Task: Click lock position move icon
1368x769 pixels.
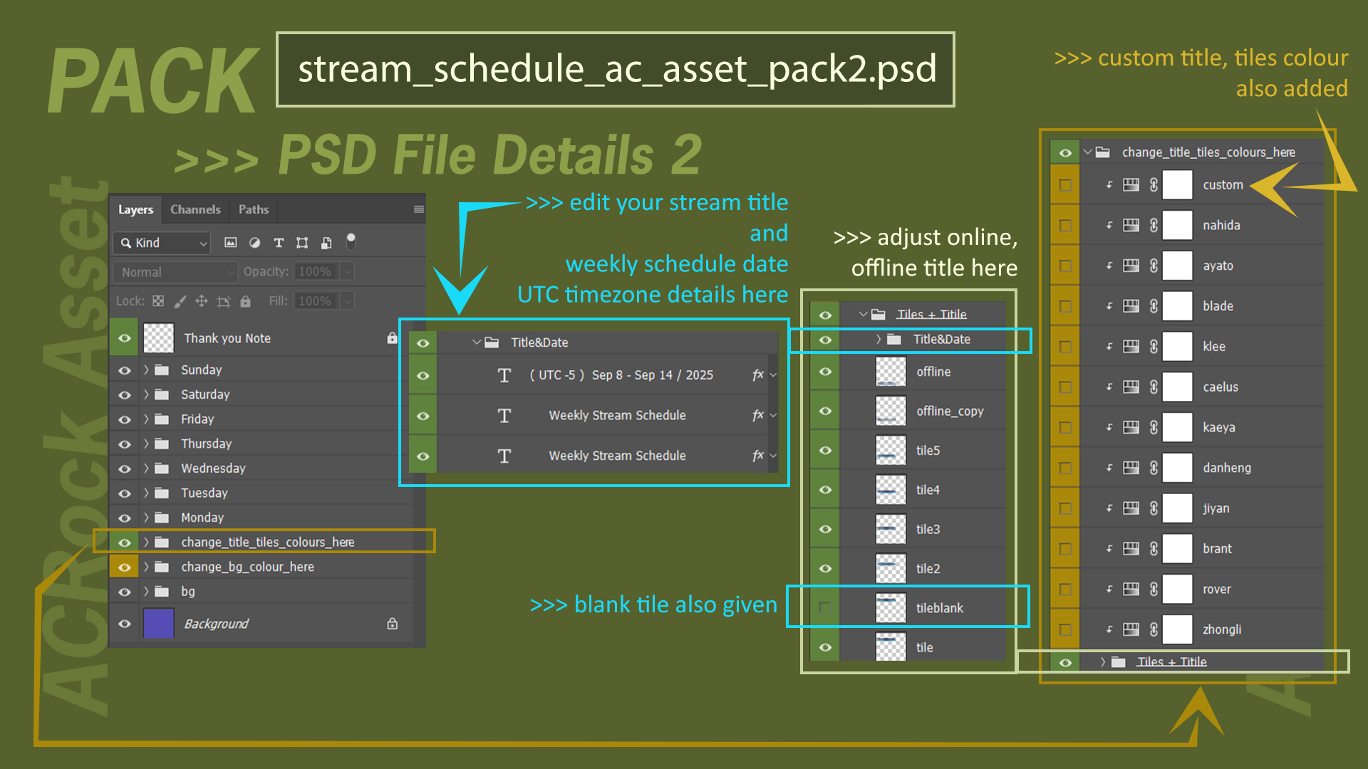Action: click(202, 301)
